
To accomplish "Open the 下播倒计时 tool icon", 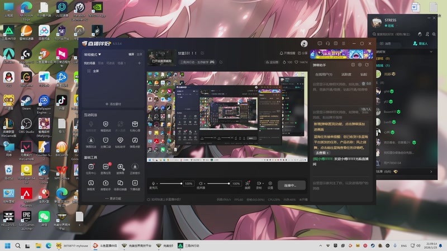I will click(x=135, y=185).
